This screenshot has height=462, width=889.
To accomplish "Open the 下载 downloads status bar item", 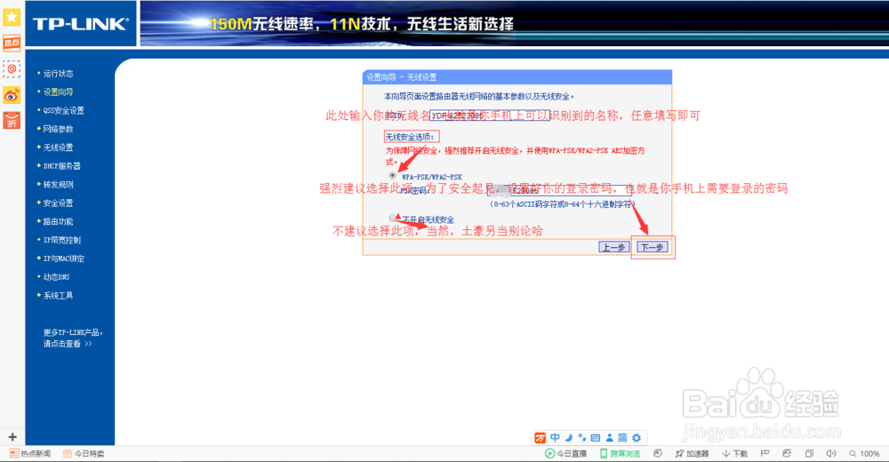I will [735, 453].
